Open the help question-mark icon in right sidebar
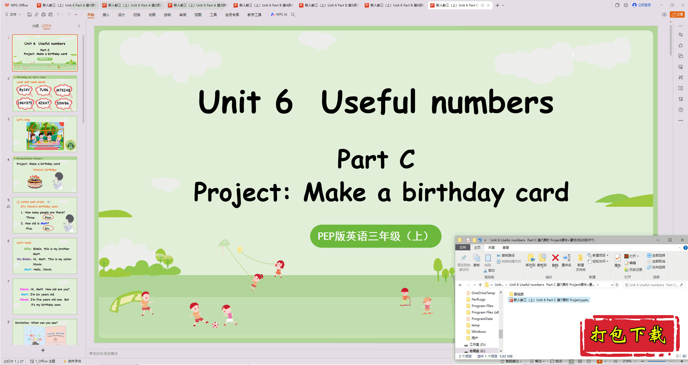The height and width of the screenshot is (365, 688). [681, 110]
